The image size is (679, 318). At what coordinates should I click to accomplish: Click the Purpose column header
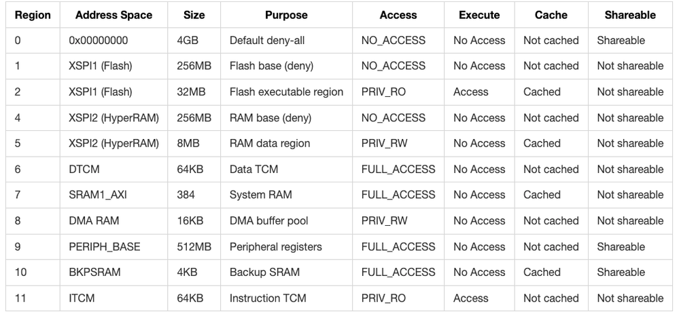point(286,15)
